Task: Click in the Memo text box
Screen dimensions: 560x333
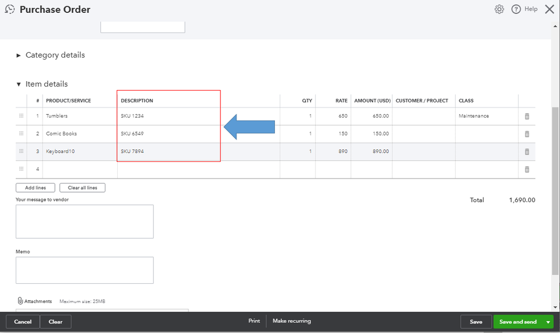Action: pos(85,270)
